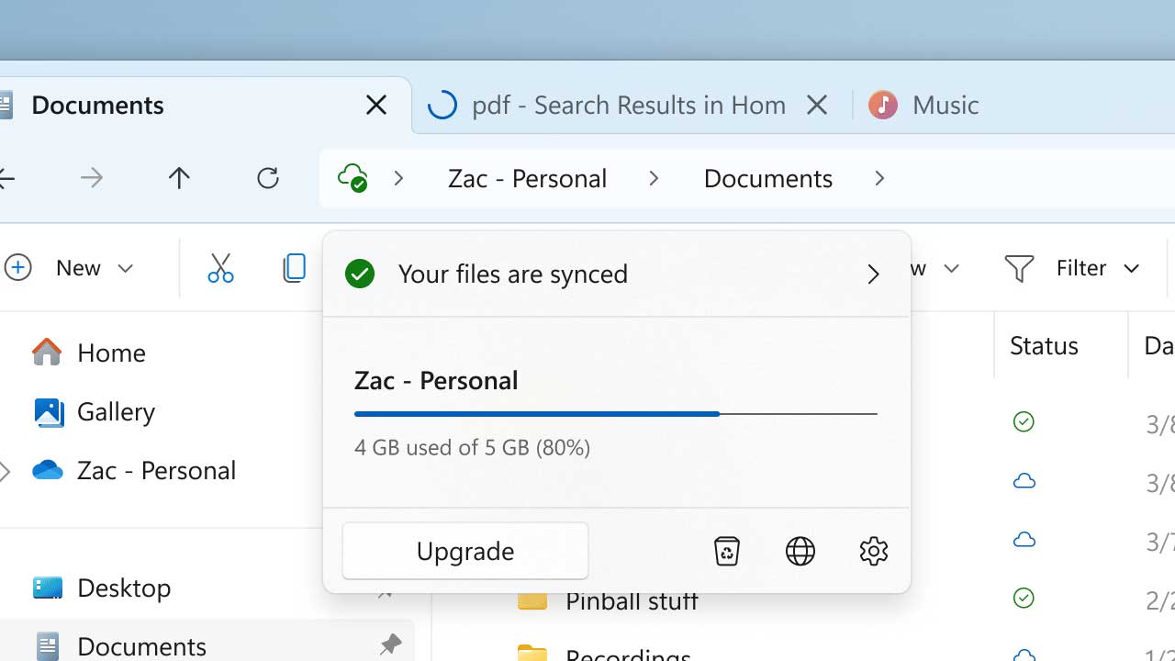The width and height of the screenshot is (1175, 661).
Task: Select the Cut scissors icon
Action: pos(220,267)
